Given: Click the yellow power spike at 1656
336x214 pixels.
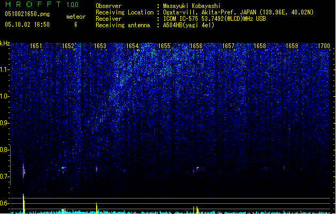Looking at the screenshot, I should (x=197, y=210).
